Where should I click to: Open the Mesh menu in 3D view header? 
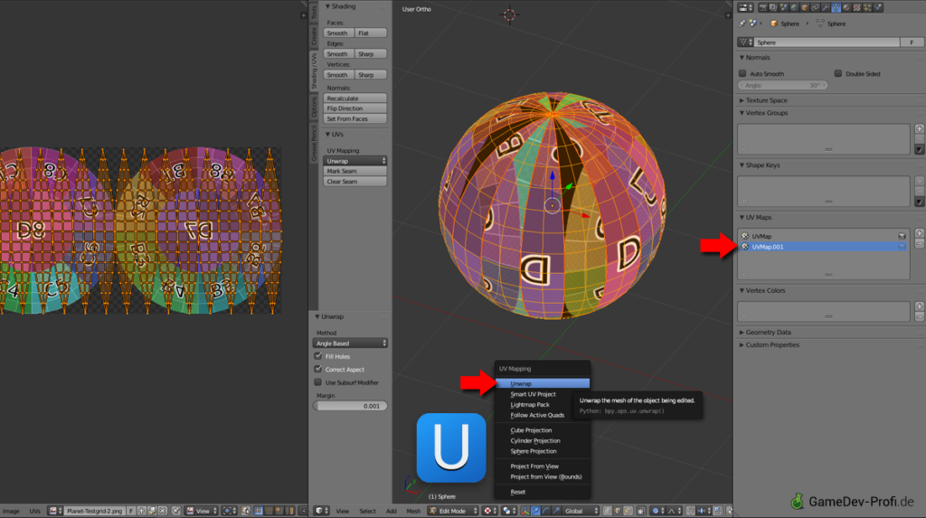point(414,511)
